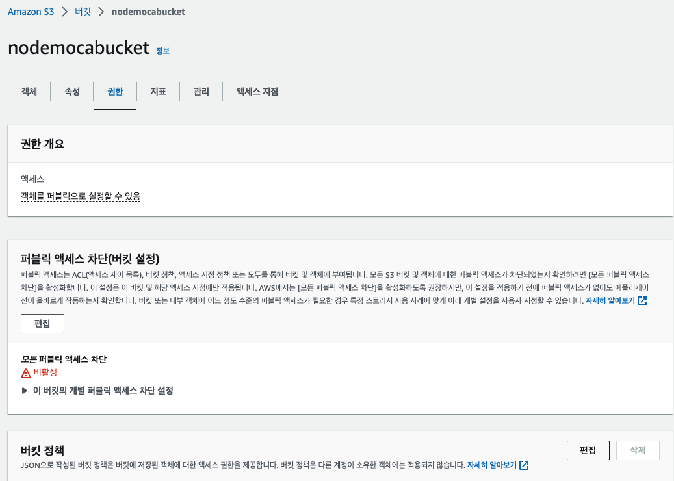
Task: Click the nodemocabucket page title
Action: coord(79,47)
